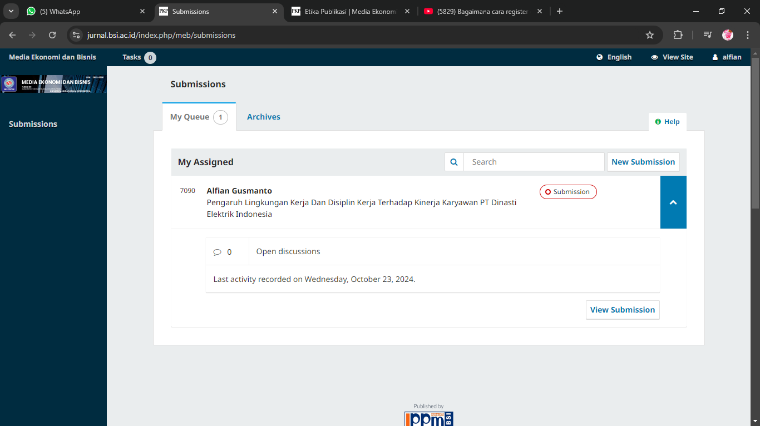The image size is (760, 426).
Task: Click the search magnifier icon in My Assigned
Action: [x=454, y=162]
